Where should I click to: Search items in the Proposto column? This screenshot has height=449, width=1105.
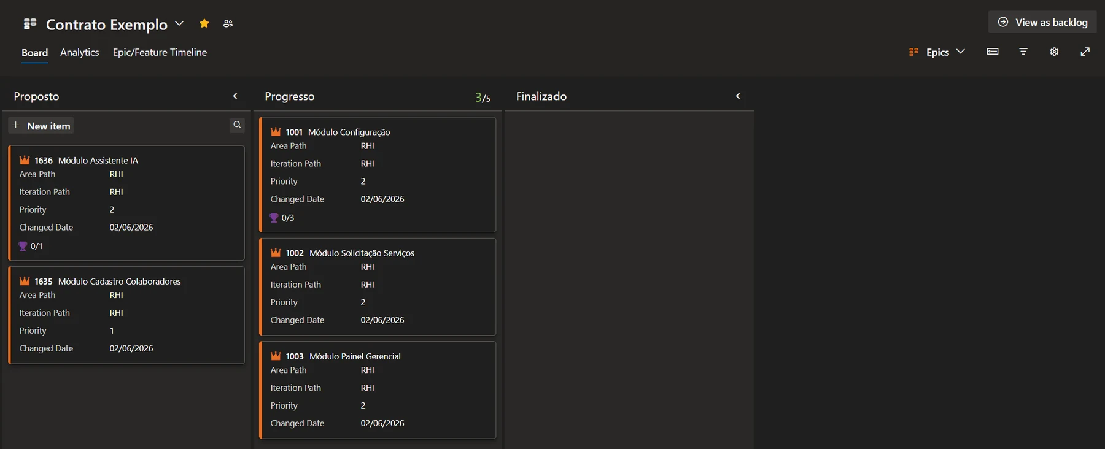coord(237,125)
